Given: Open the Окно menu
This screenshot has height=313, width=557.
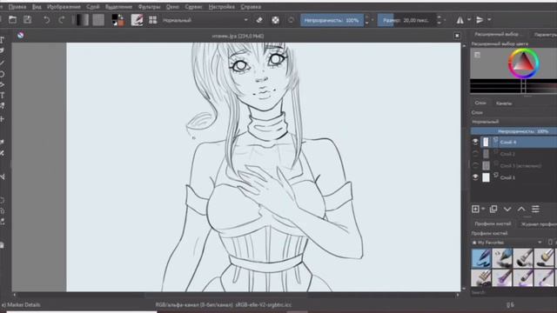Looking at the screenshot, I should (x=172, y=7).
